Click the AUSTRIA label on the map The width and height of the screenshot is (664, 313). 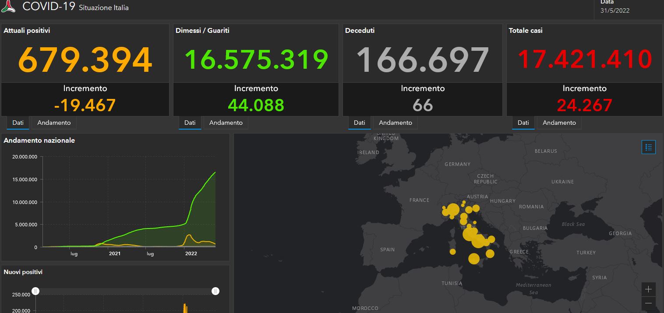click(477, 197)
